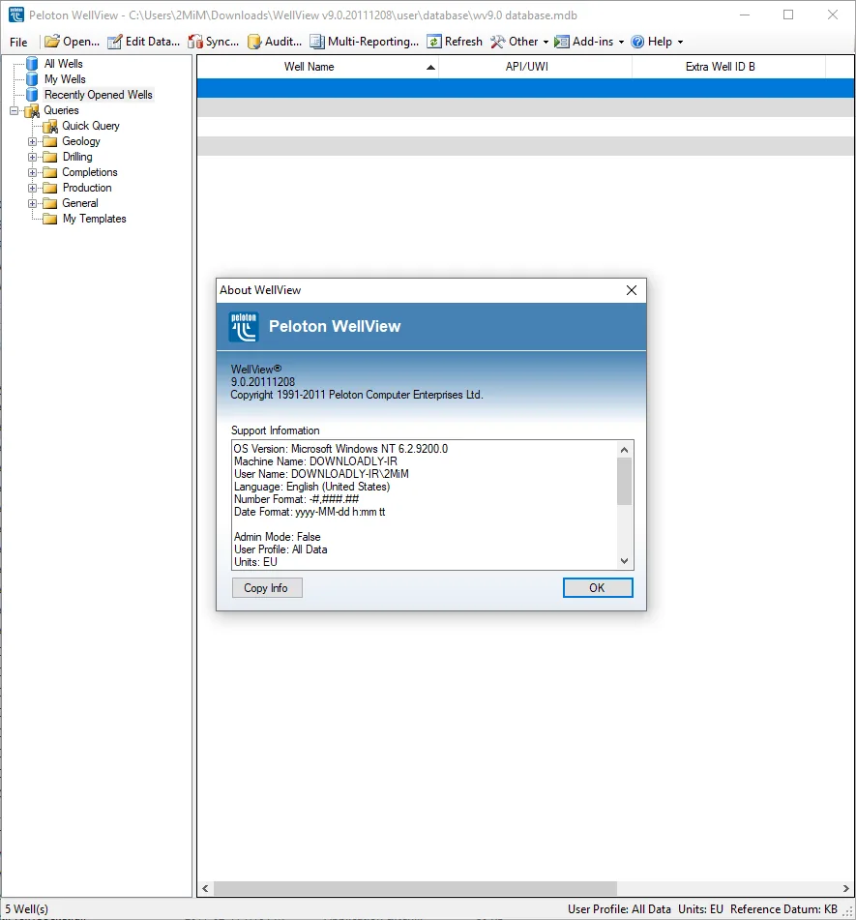Open the Add-ins dropdown arrow

click(x=621, y=43)
